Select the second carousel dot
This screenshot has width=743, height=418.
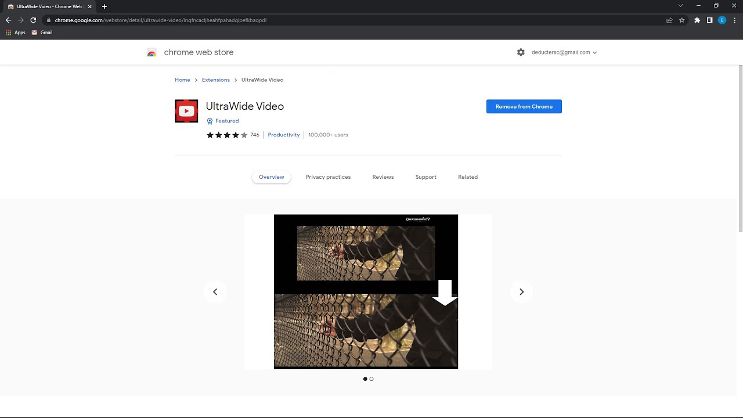[371, 379]
